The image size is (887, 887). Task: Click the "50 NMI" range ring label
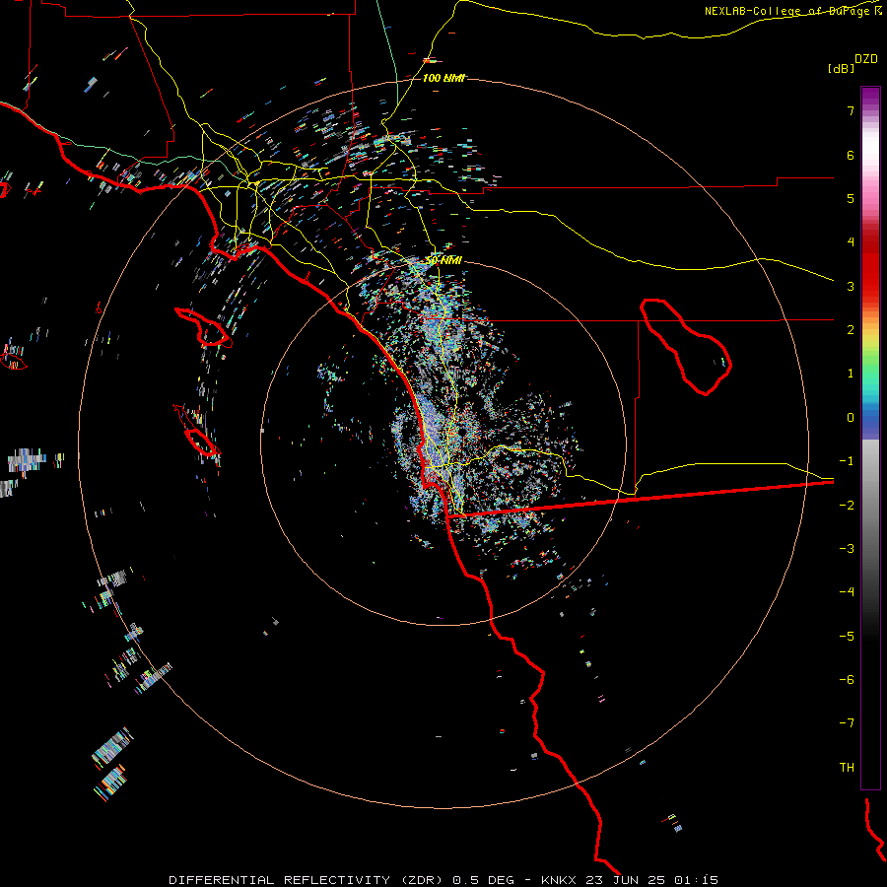pyautogui.click(x=443, y=260)
